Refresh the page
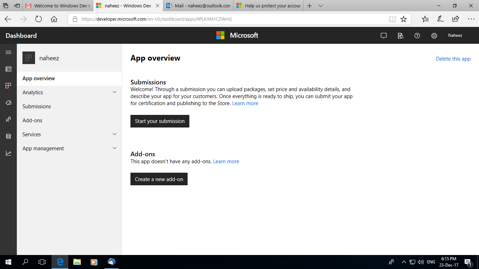The image size is (479, 269). coord(39,19)
